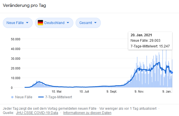
Task: Open Informationen zu diesen Daten link
Action: 87,113
